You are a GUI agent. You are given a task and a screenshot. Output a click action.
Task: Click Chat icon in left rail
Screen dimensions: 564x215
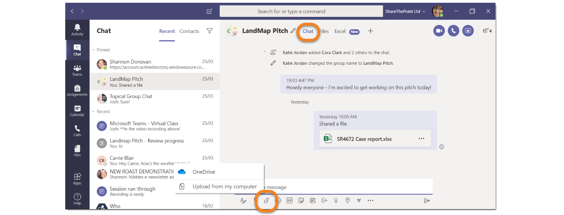pos(77,50)
